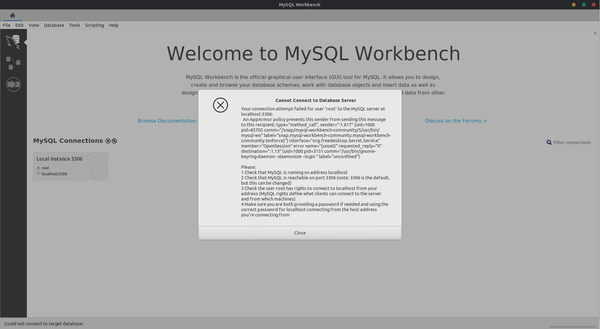
Task: Click the 'Please:' line in the dialog
Action: [249, 167]
